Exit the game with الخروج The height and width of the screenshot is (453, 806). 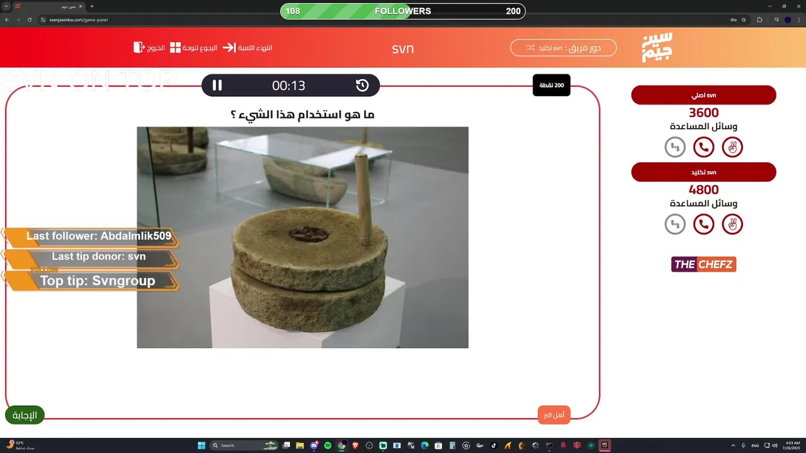tap(149, 47)
